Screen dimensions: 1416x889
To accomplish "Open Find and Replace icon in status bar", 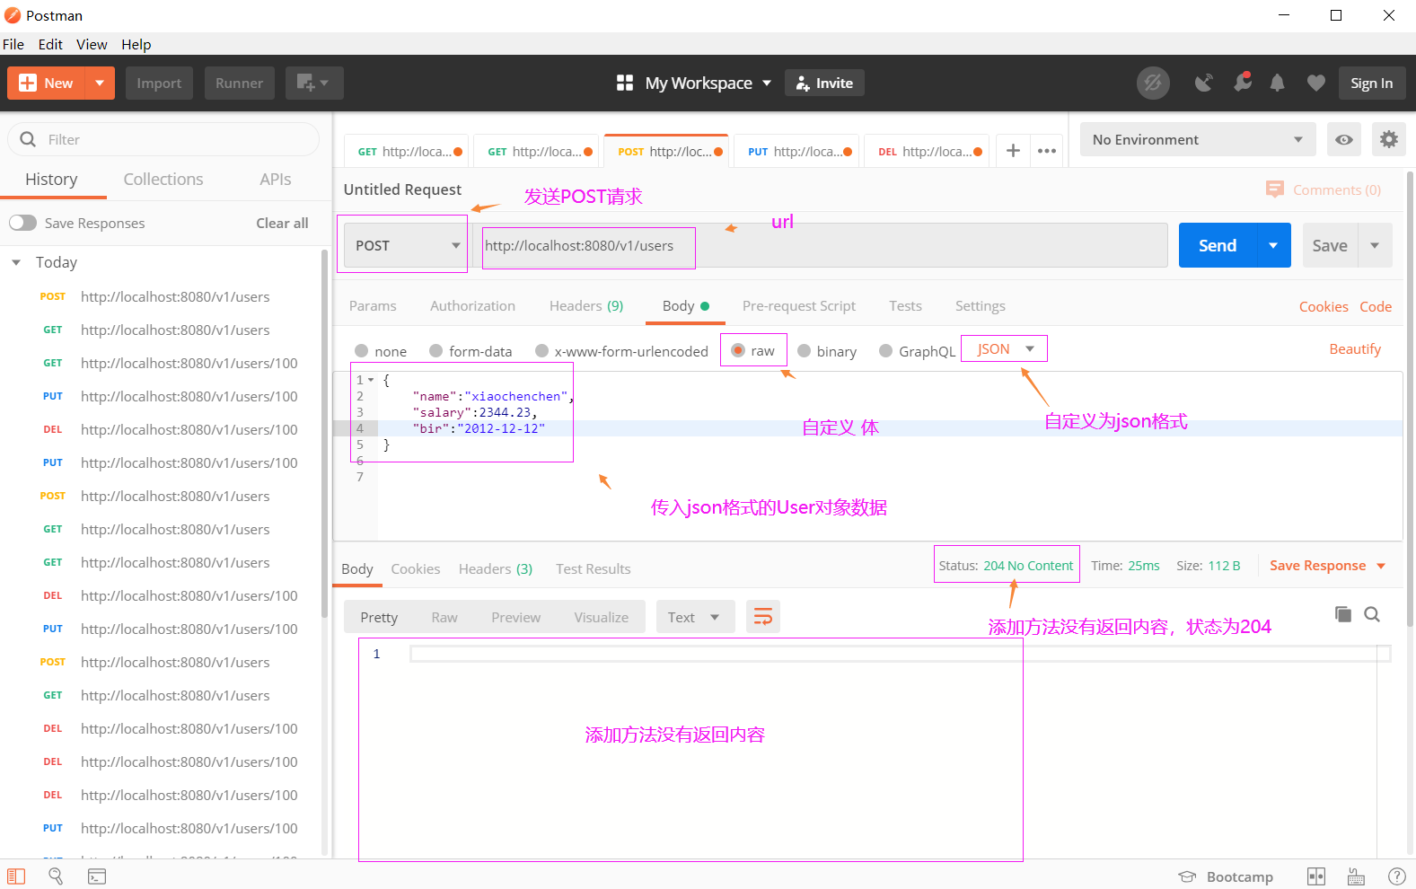I will click(x=56, y=876).
